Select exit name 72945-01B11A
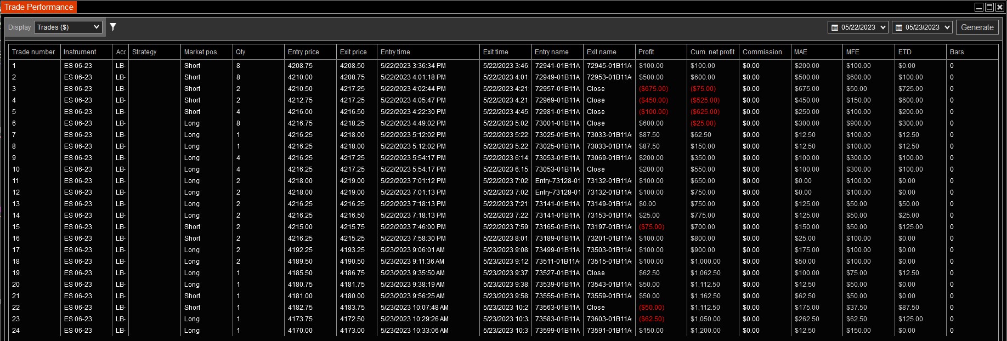 [609, 66]
